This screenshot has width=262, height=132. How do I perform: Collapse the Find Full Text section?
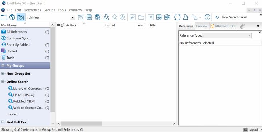pyautogui.click(x=3, y=122)
